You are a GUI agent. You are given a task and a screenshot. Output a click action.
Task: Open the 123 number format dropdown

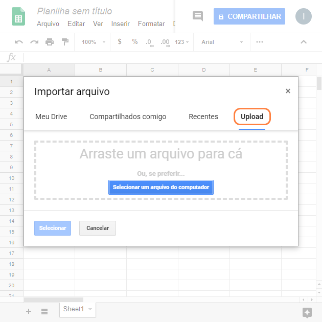[181, 42]
